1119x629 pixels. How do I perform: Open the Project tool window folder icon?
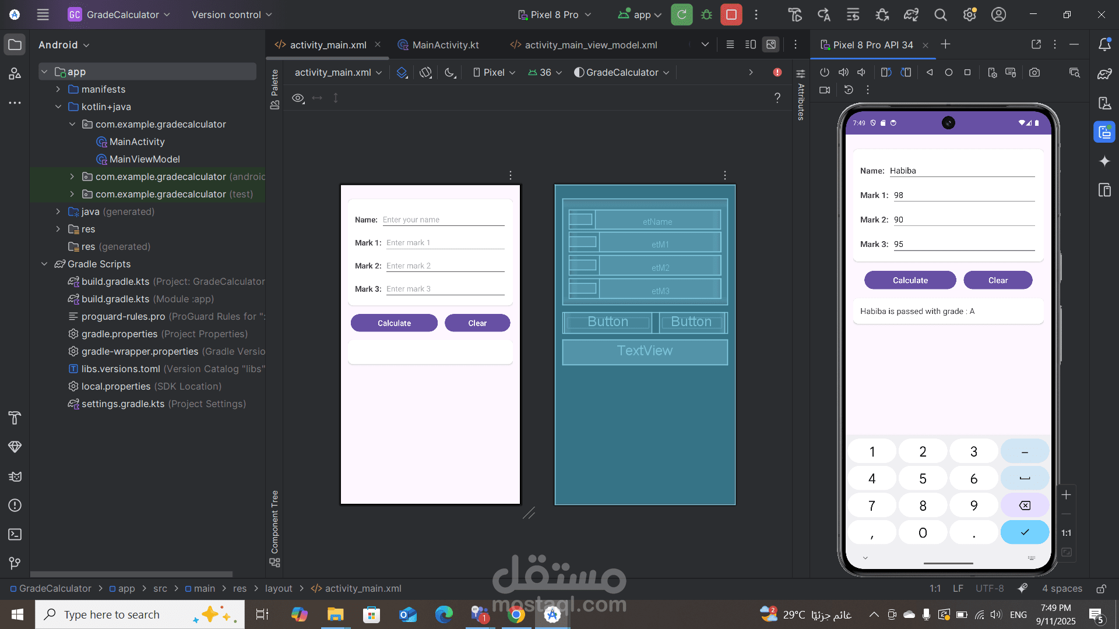pyautogui.click(x=15, y=45)
